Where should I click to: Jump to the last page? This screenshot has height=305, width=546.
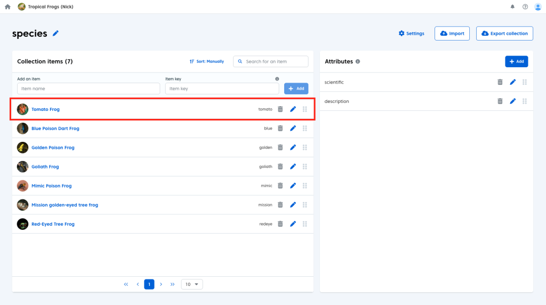point(172,284)
